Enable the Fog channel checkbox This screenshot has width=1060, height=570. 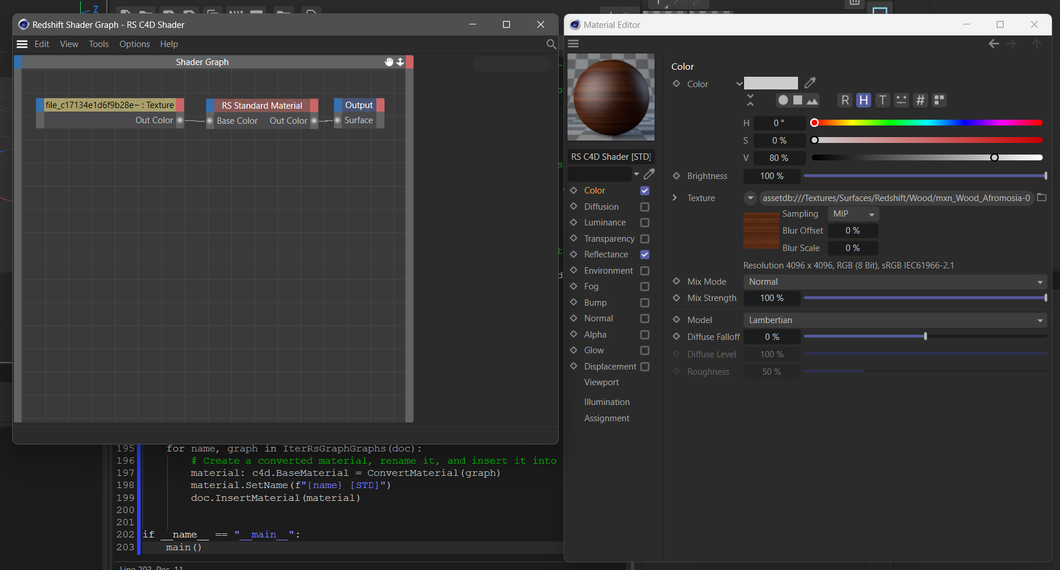point(645,286)
